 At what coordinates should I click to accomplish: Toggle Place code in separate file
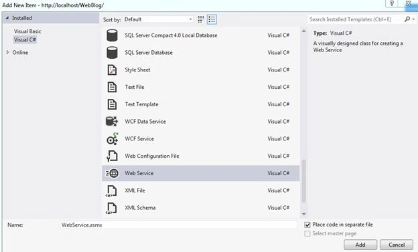pyautogui.click(x=307, y=225)
